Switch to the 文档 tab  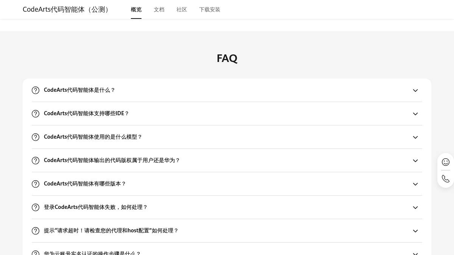click(159, 9)
